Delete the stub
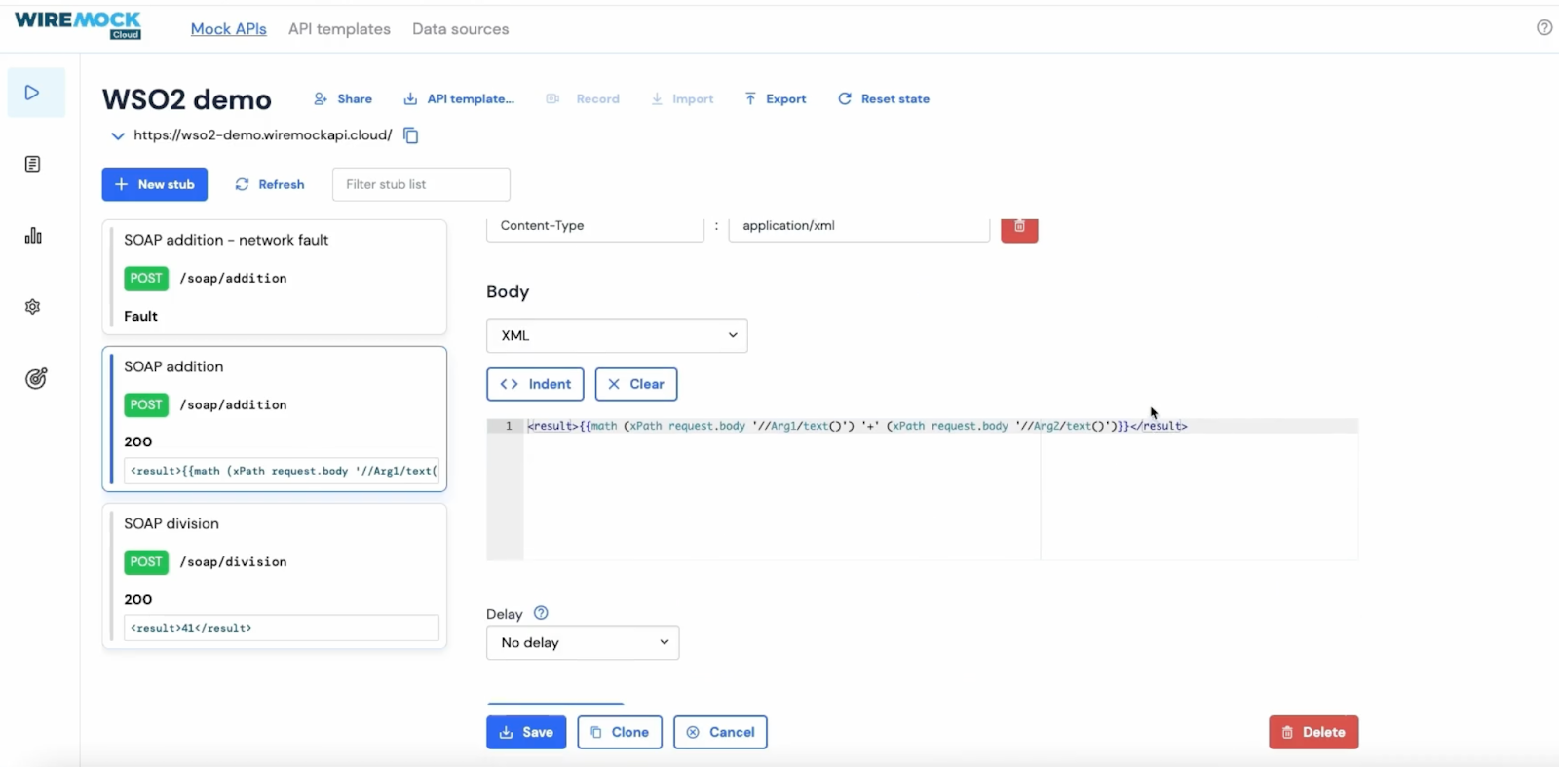The image size is (1559, 767). point(1313,732)
